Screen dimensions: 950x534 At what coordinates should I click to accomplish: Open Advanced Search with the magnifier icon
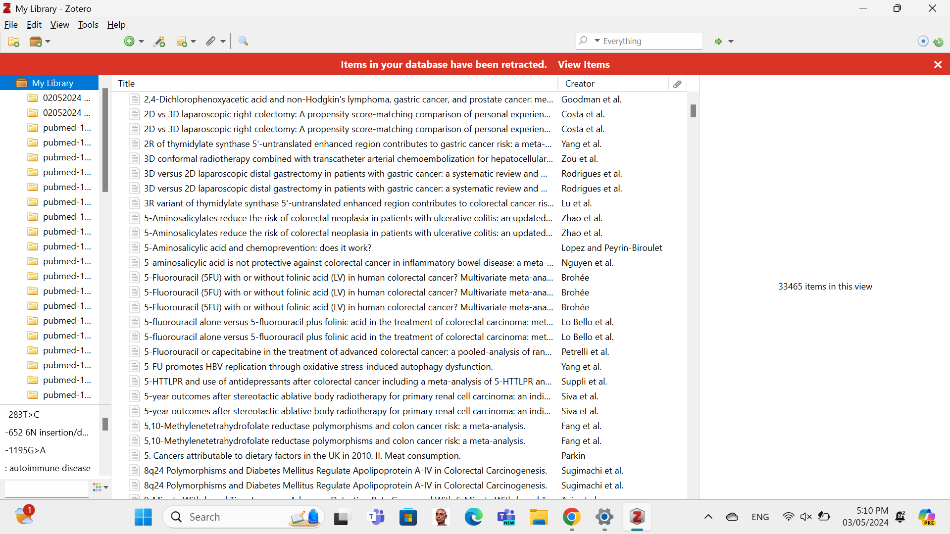[x=243, y=42]
